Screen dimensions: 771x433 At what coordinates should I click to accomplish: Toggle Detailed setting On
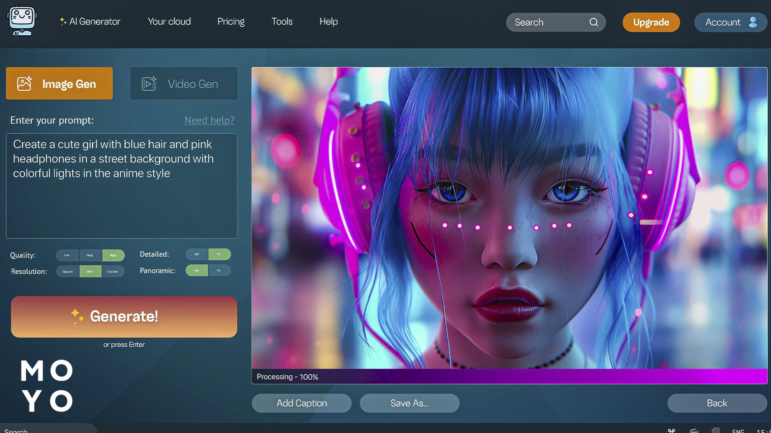219,254
